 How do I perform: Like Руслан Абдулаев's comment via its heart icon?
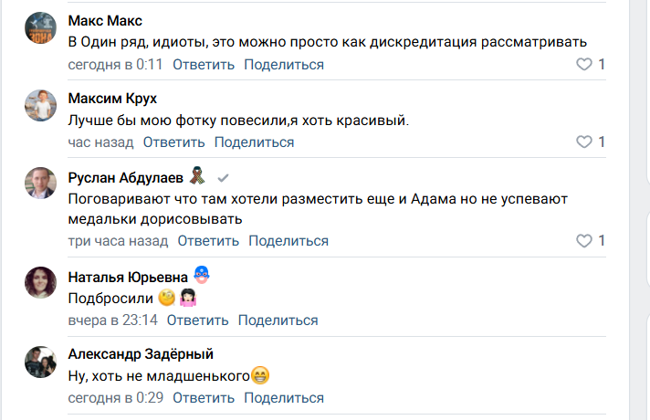(x=584, y=241)
